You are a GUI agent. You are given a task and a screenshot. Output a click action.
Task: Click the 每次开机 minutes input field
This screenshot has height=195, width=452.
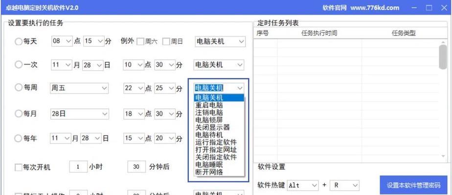[136, 167]
